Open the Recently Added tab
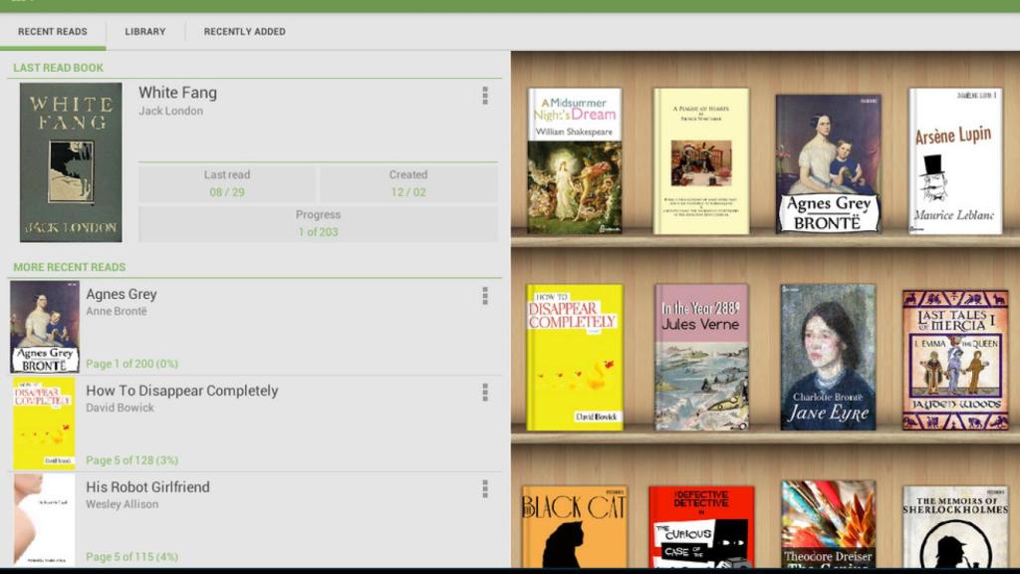This screenshot has height=574, width=1020. 243,31
